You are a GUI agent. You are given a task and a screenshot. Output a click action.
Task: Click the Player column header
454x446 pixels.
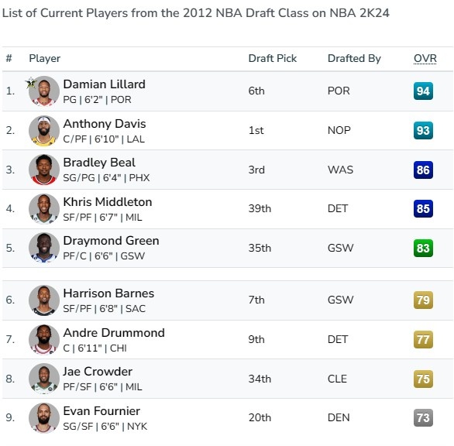pos(45,59)
